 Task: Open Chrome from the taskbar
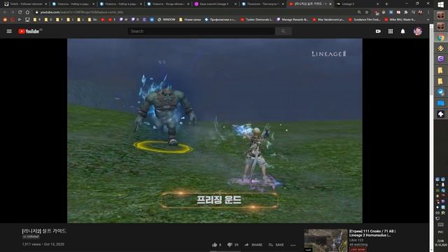point(440,37)
